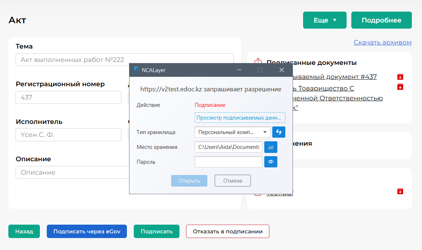Image resolution: width=422 pixels, height=250 pixels.
Task: Click red download icon in bottom file panel
Action: click(x=400, y=191)
